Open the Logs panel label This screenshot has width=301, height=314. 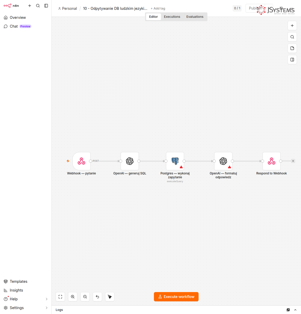tap(59, 310)
